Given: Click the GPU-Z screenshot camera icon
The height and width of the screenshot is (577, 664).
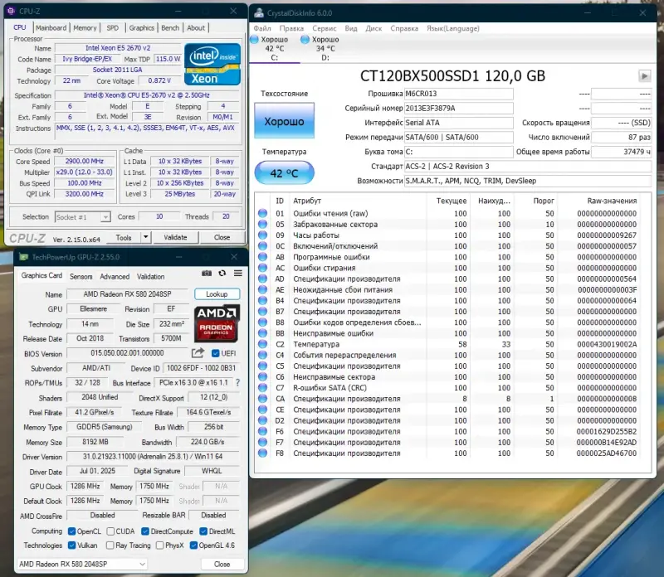Looking at the screenshot, I should 207,274.
